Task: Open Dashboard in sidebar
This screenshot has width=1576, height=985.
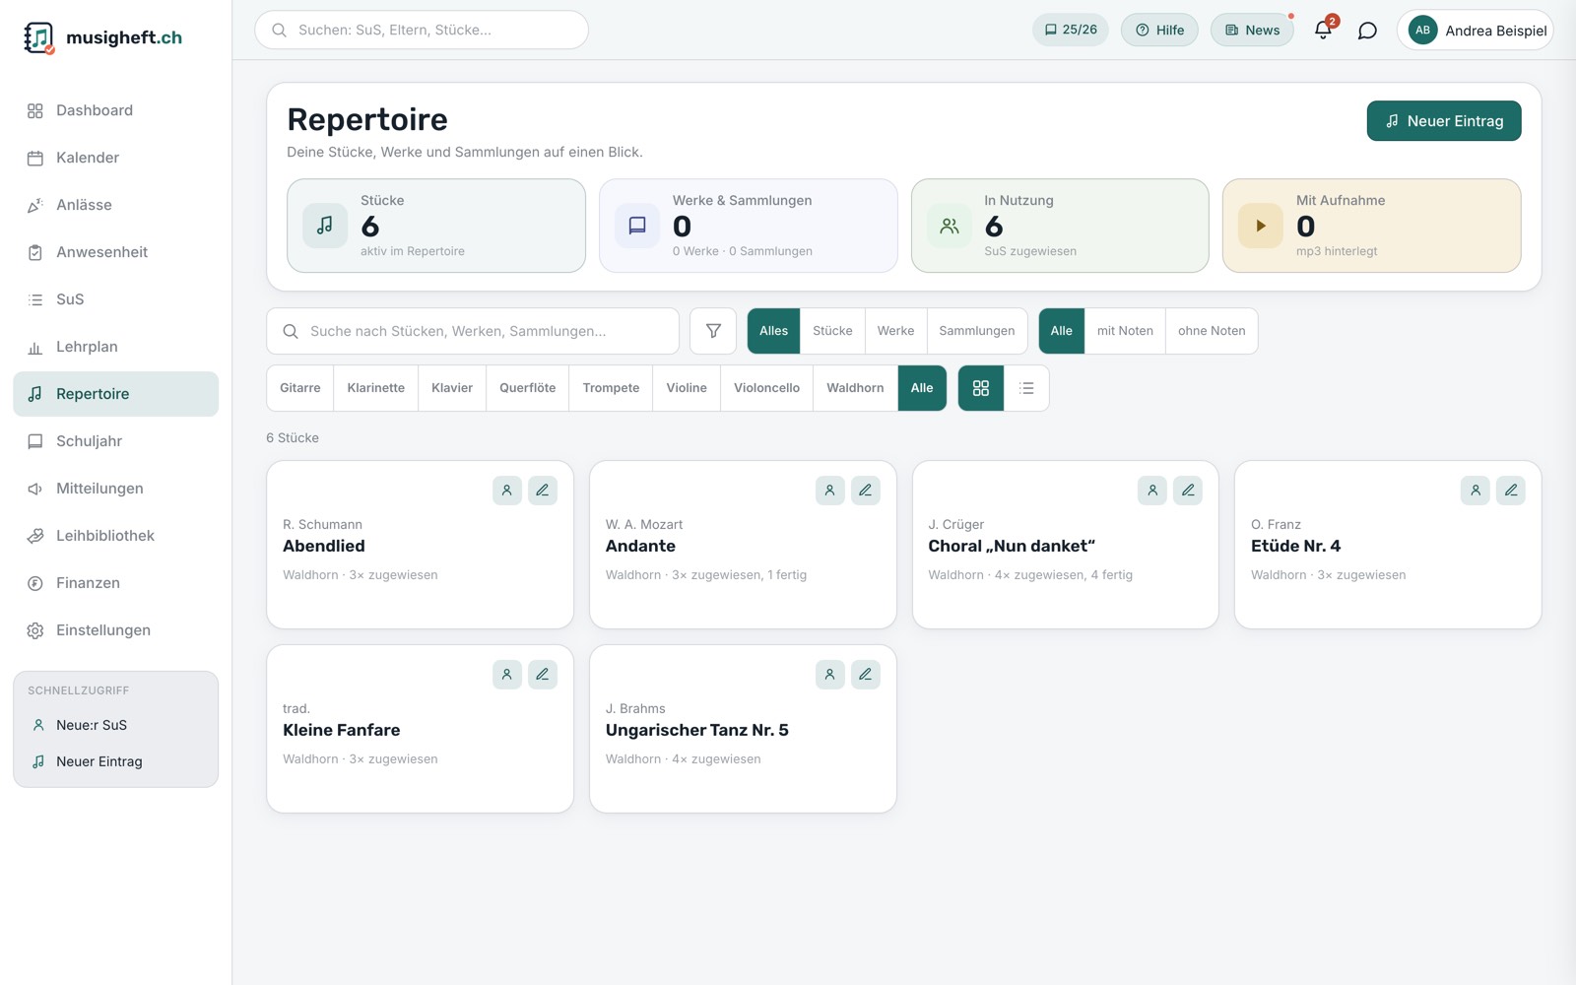Action: coord(115,110)
